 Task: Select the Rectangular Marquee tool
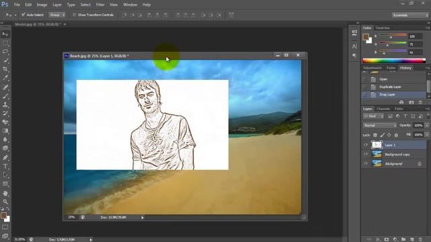tap(5, 43)
